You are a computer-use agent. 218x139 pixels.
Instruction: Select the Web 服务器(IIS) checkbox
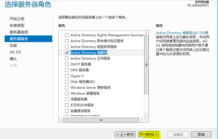pos(67,82)
